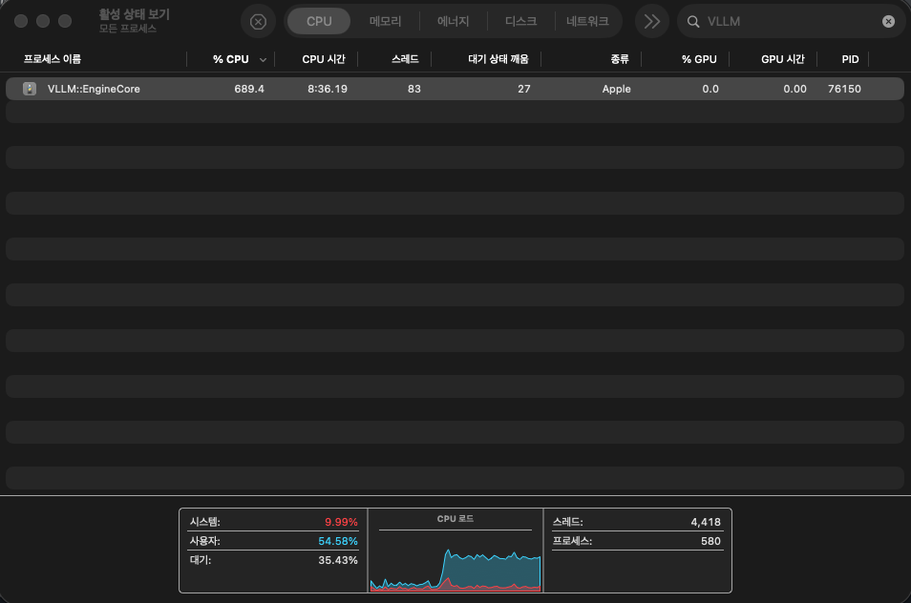
Task: Open the toolbar overflow double-chevron
Action: [x=652, y=22]
